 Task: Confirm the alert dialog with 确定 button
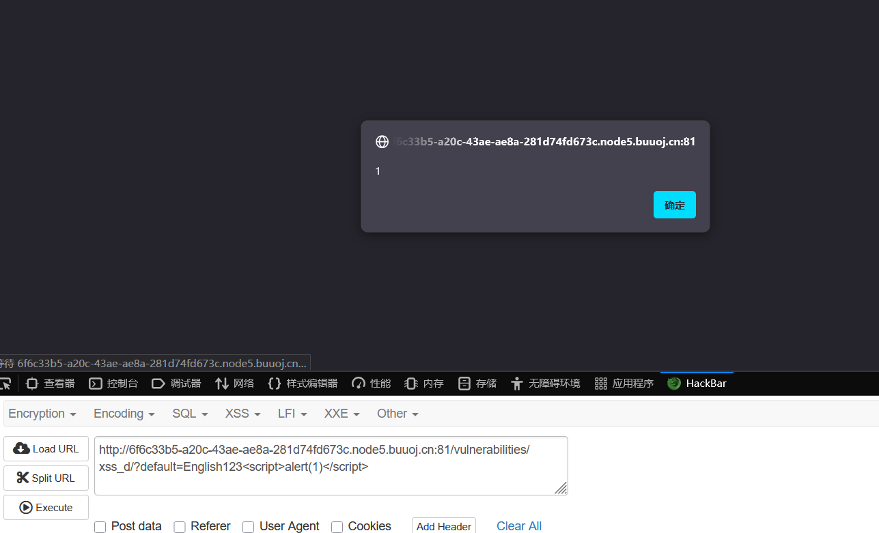674,205
